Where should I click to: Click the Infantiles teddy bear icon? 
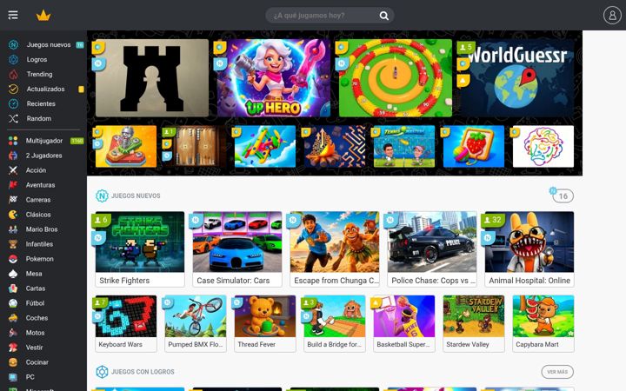click(x=13, y=244)
